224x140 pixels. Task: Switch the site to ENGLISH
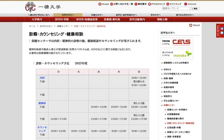[x=193, y=4]
